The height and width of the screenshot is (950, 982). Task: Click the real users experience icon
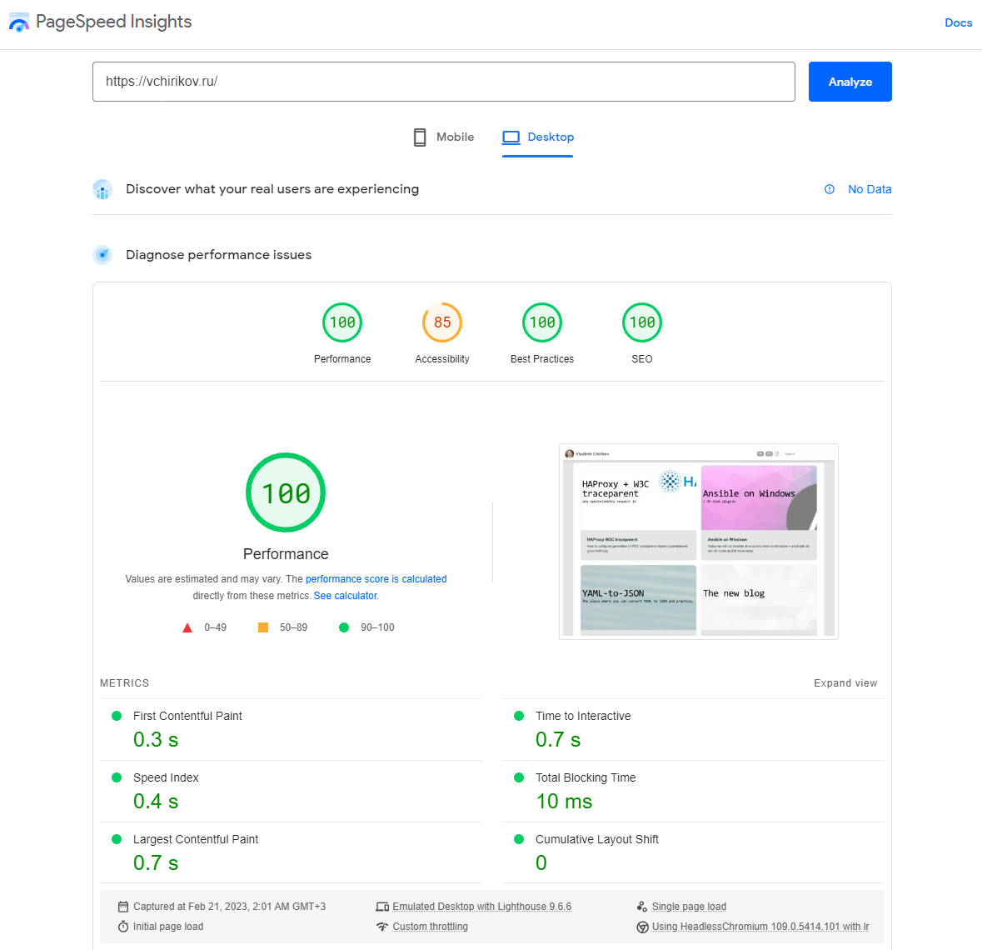[102, 190]
